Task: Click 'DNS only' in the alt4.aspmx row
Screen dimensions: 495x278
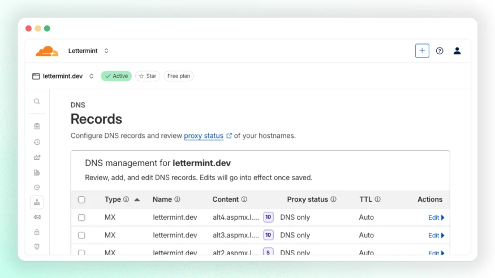Action: click(295, 218)
